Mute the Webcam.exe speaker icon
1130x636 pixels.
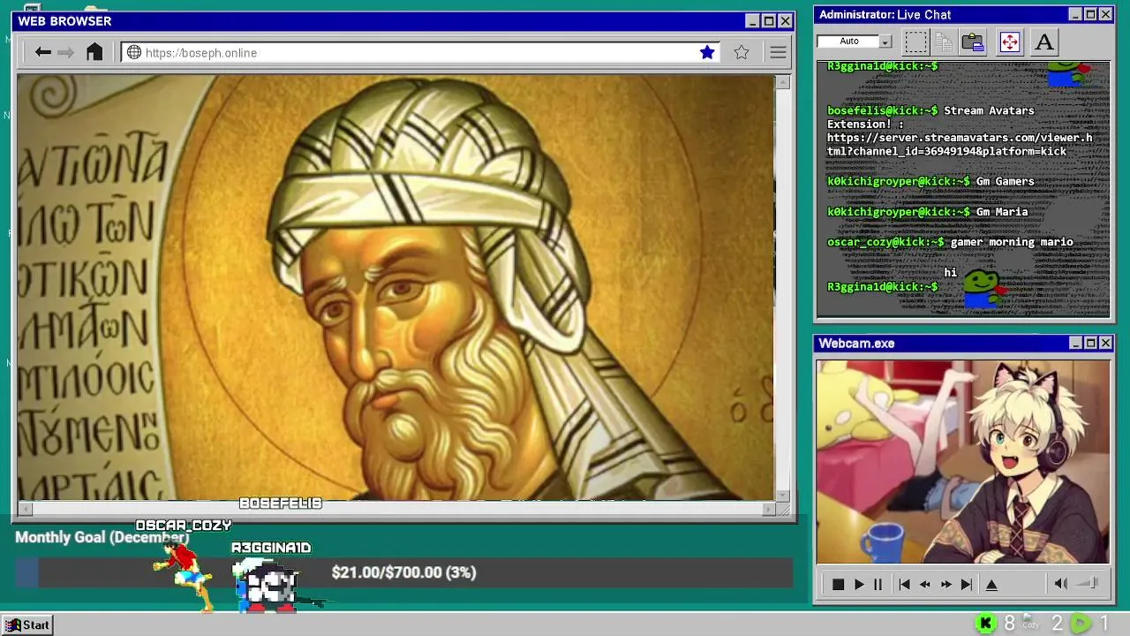(x=1061, y=583)
